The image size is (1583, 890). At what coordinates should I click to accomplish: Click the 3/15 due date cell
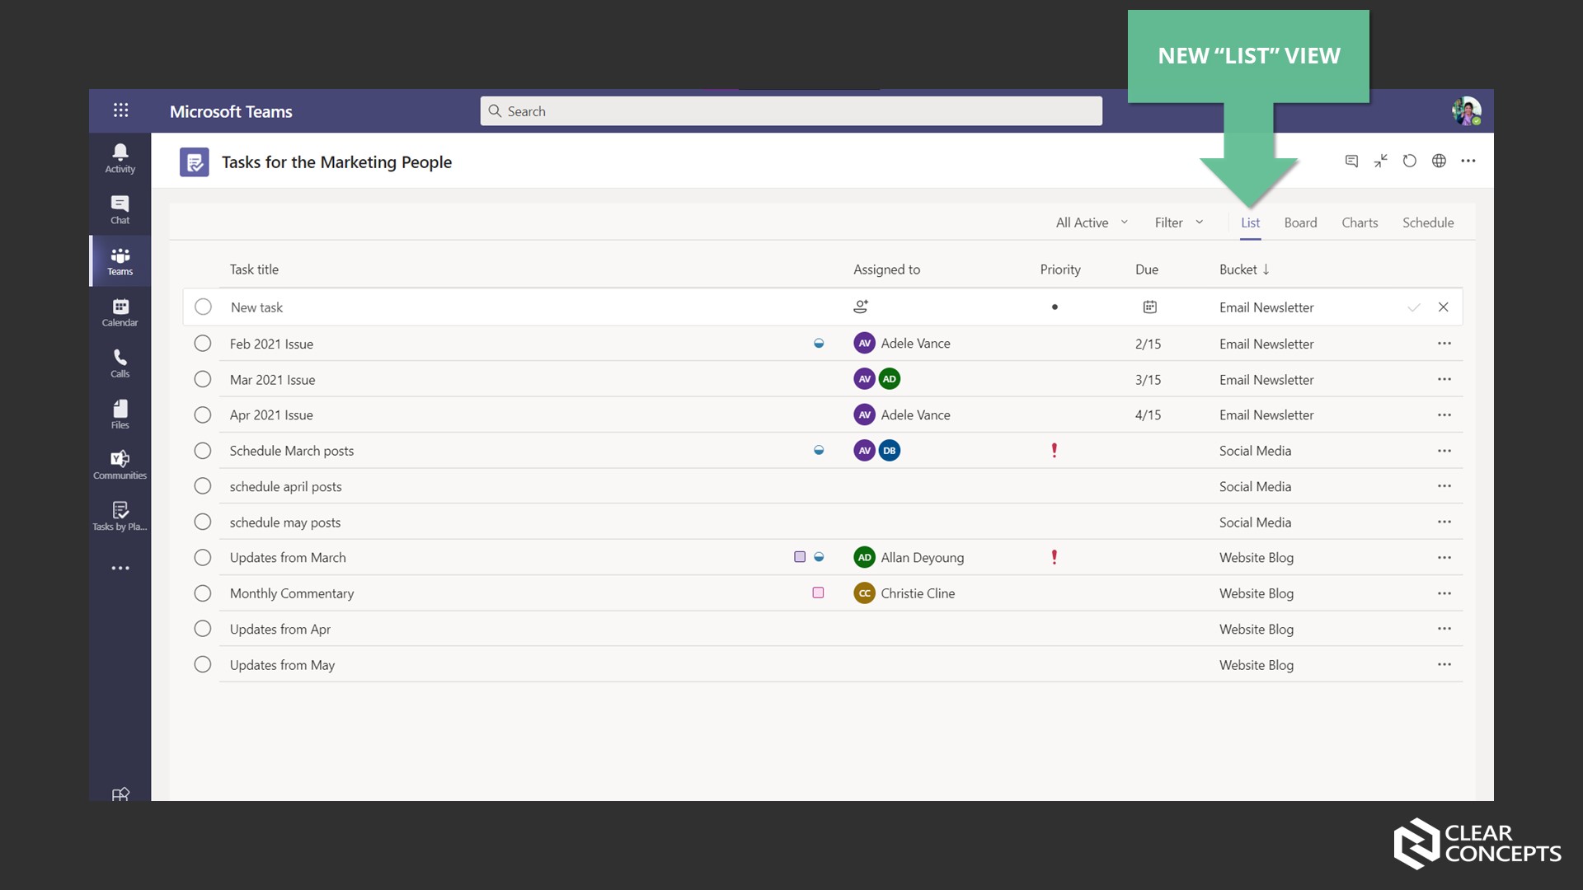coord(1148,379)
